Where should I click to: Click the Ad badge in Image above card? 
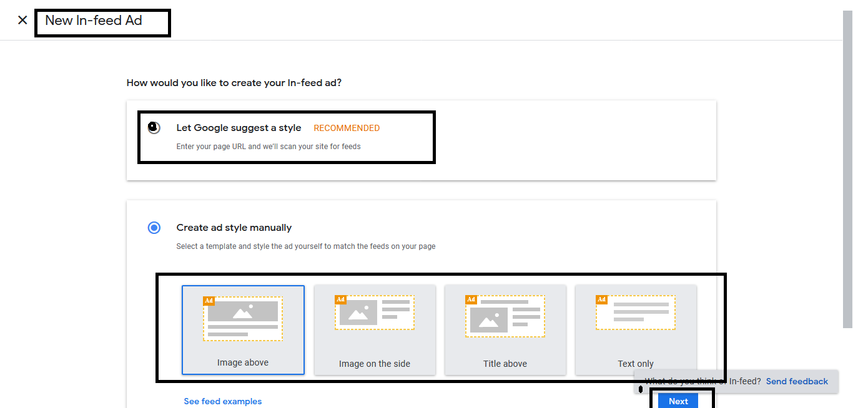209,301
